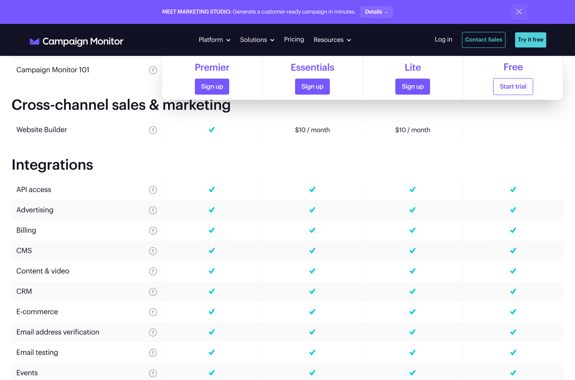This screenshot has height=380, width=575.
Task: Click the Premier plan heading
Action: pos(212,68)
